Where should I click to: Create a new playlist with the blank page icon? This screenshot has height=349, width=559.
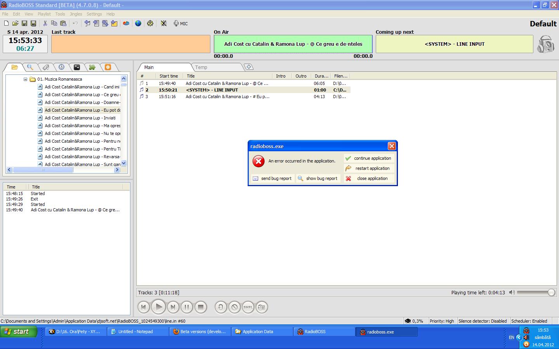[6, 24]
